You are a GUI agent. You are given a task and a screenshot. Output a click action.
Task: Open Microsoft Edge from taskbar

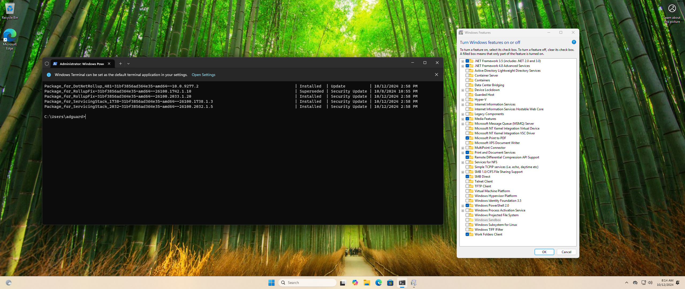click(378, 283)
